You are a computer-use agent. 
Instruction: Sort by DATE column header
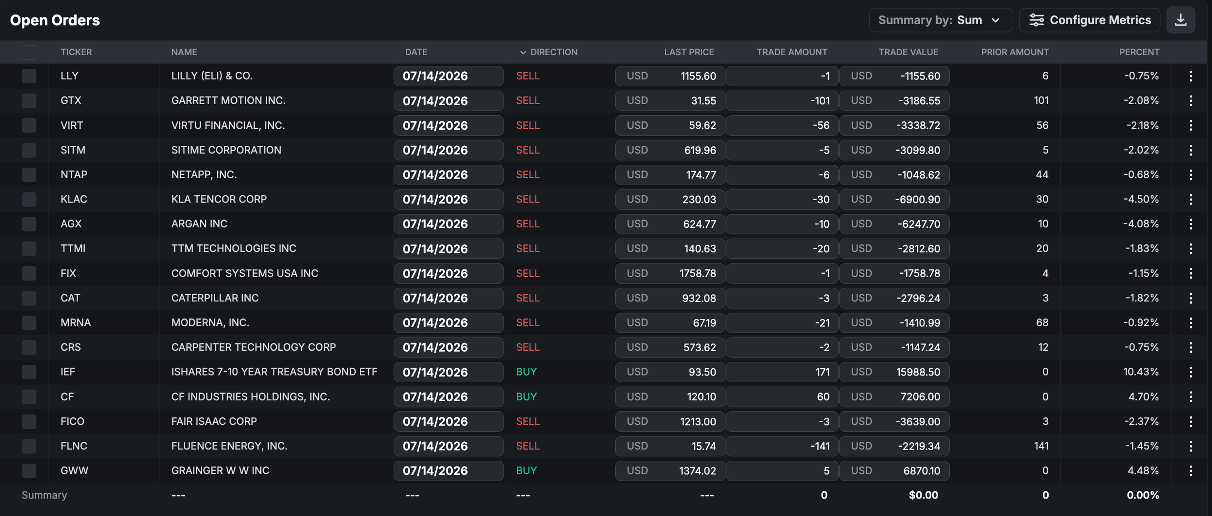tap(416, 52)
